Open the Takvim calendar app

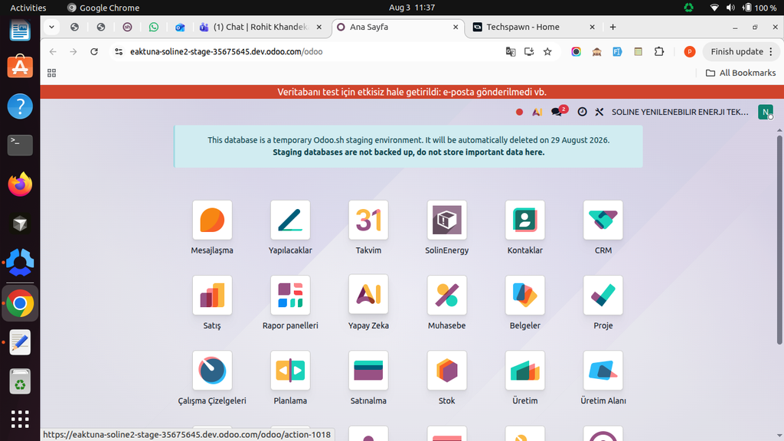(x=368, y=220)
